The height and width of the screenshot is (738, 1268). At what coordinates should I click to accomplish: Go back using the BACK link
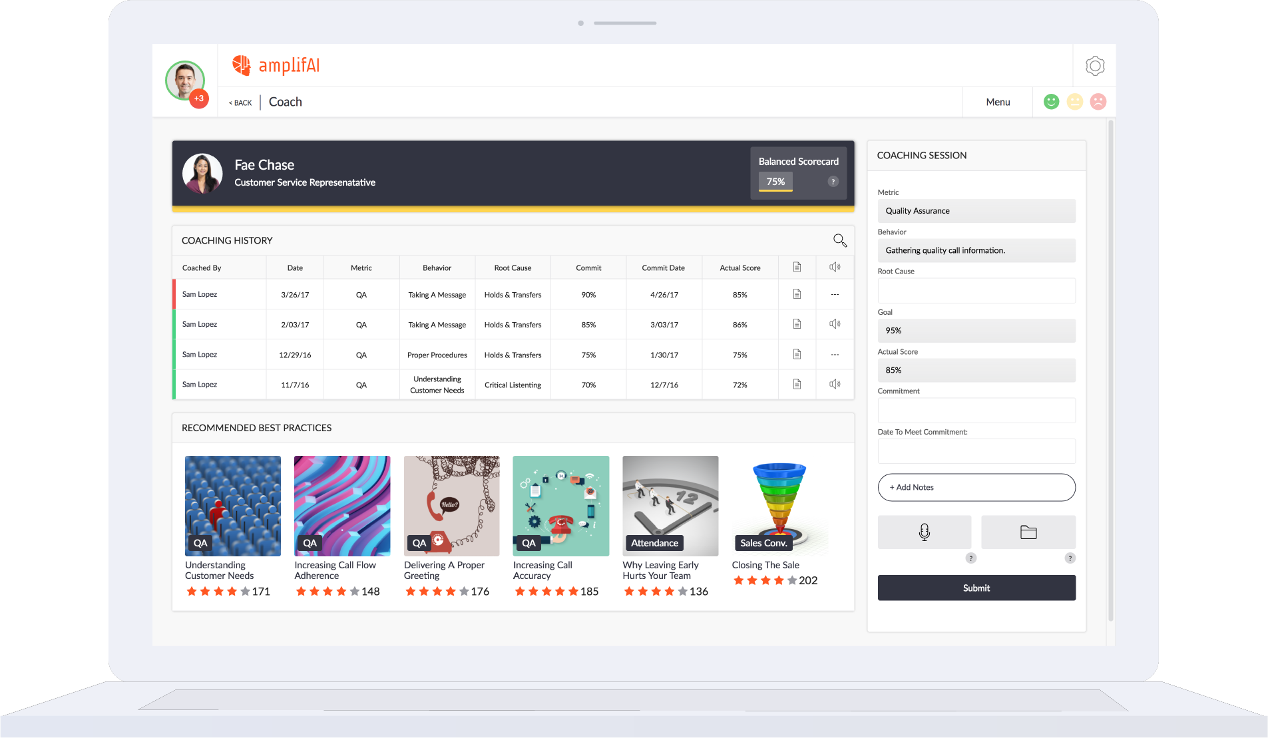240,103
